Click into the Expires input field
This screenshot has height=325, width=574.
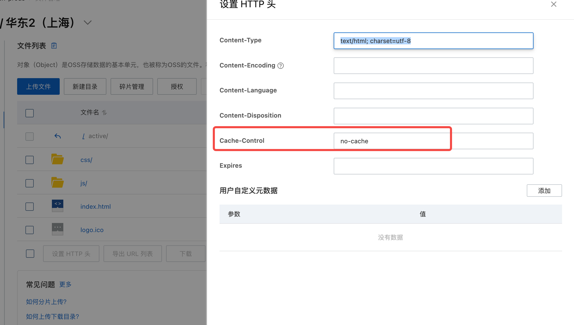[433, 166]
